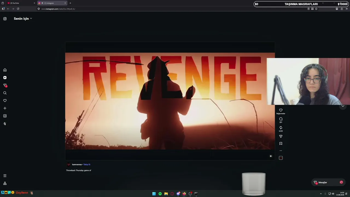The image size is (350, 197).
Task: Reload the Instagram page
Action: click(18, 9)
